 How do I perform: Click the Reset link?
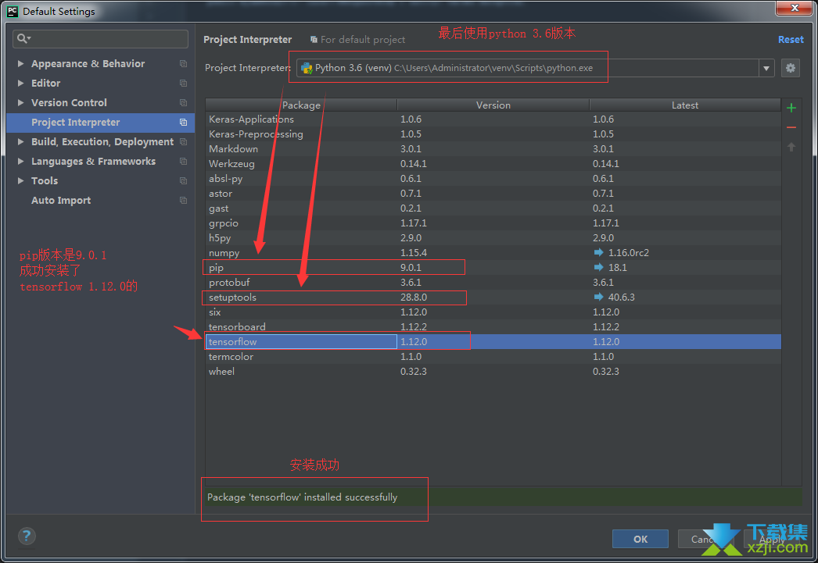(791, 40)
